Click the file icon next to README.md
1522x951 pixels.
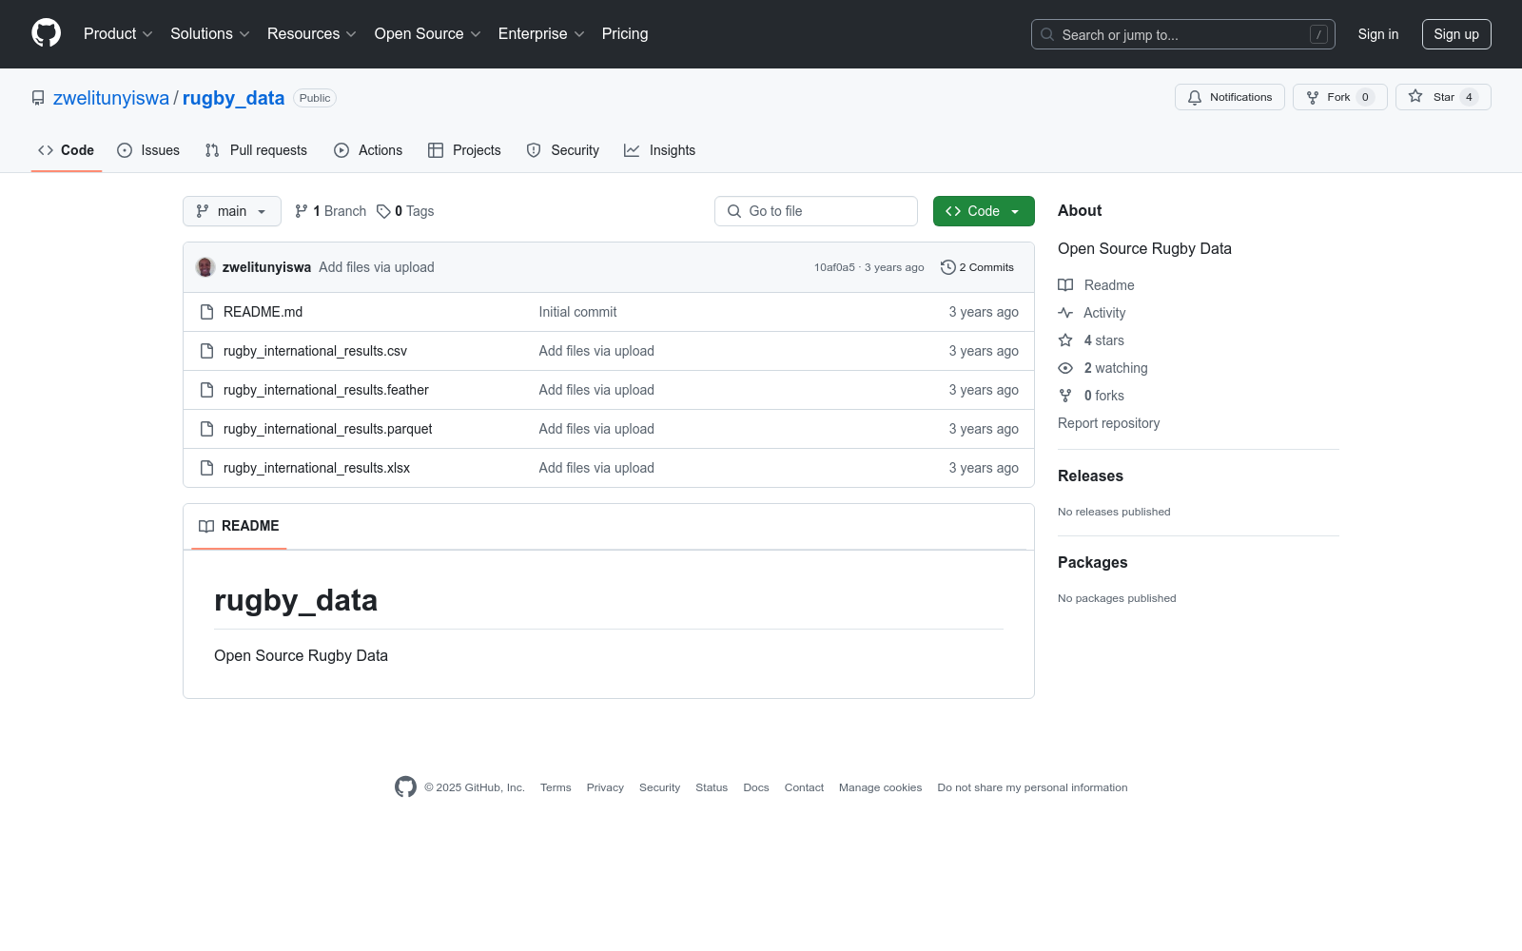[206, 312]
